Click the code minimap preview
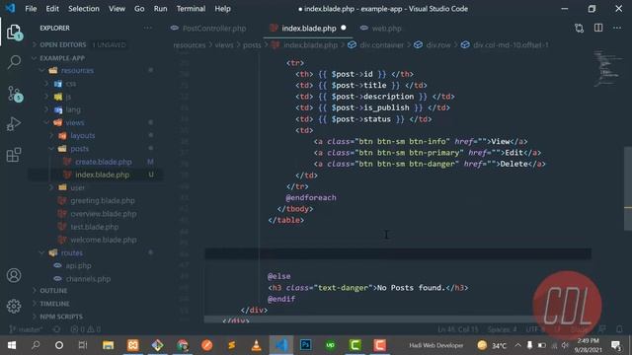 607,68
